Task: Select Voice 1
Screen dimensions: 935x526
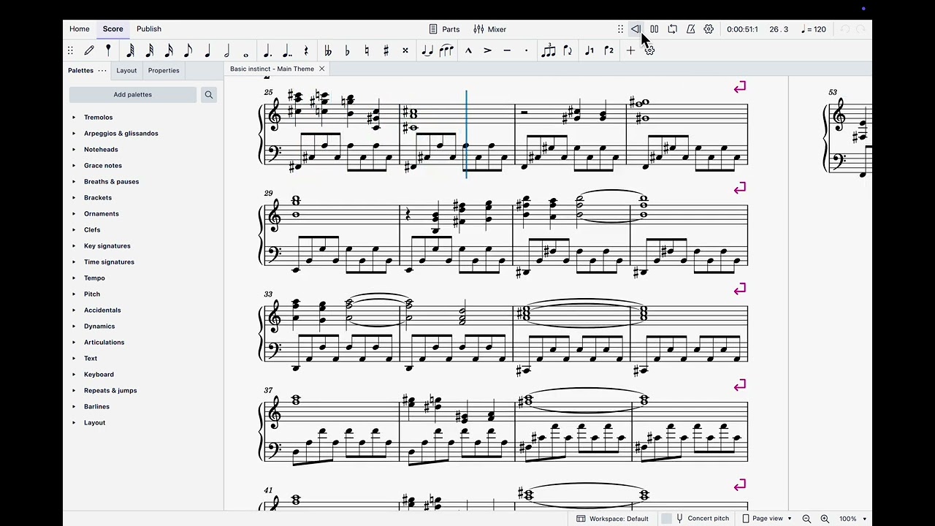Action: tap(589, 50)
